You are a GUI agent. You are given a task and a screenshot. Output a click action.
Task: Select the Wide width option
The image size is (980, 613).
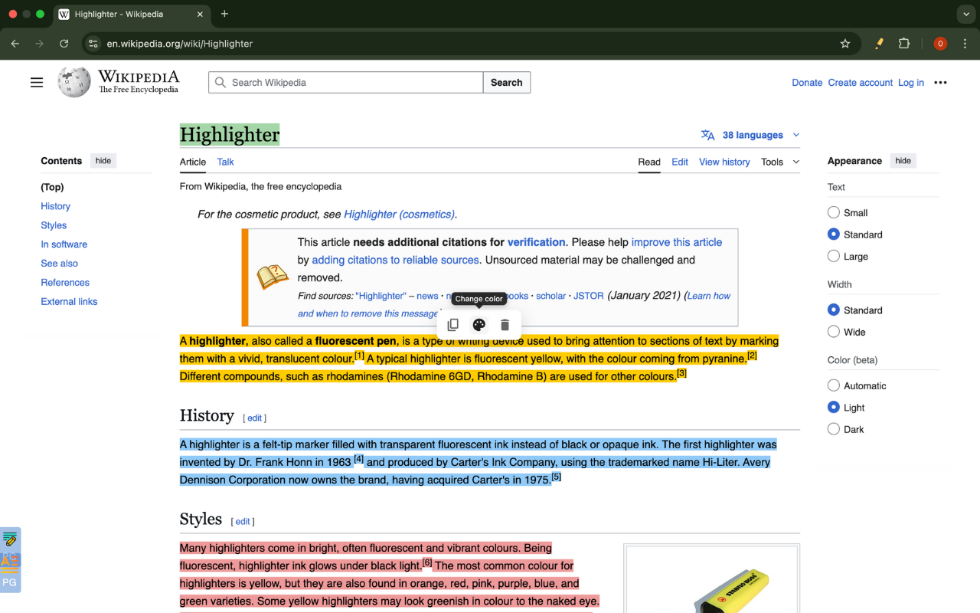pos(834,332)
